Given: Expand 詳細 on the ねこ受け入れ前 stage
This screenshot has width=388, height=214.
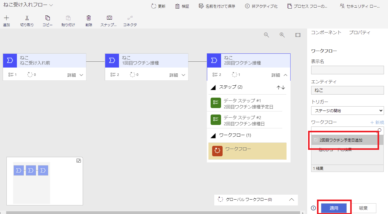Looking at the screenshot, I should (75, 75).
